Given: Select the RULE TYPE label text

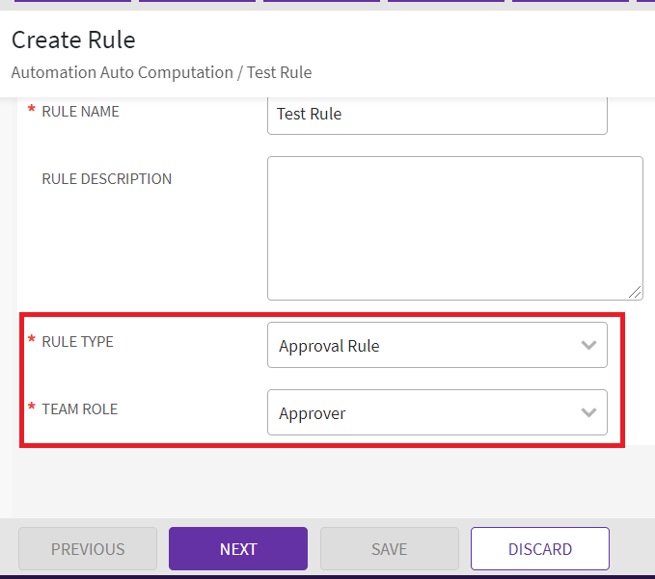Looking at the screenshot, I should click(x=77, y=342).
